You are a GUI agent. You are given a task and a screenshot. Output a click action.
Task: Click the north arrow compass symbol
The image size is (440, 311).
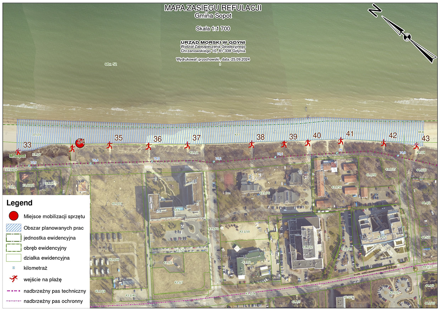pyautogui.click(x=407, y=36)
